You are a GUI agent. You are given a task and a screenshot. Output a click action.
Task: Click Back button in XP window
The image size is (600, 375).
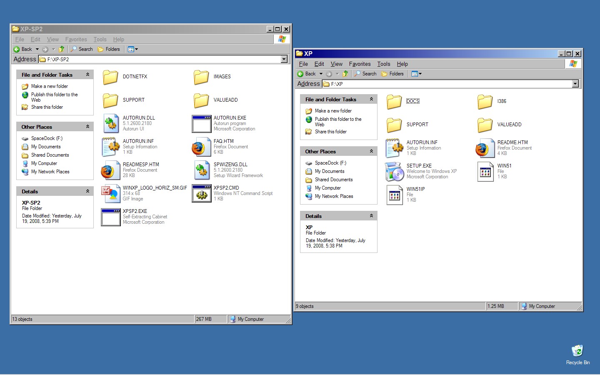pyautogui.click(x=307, y=74)
